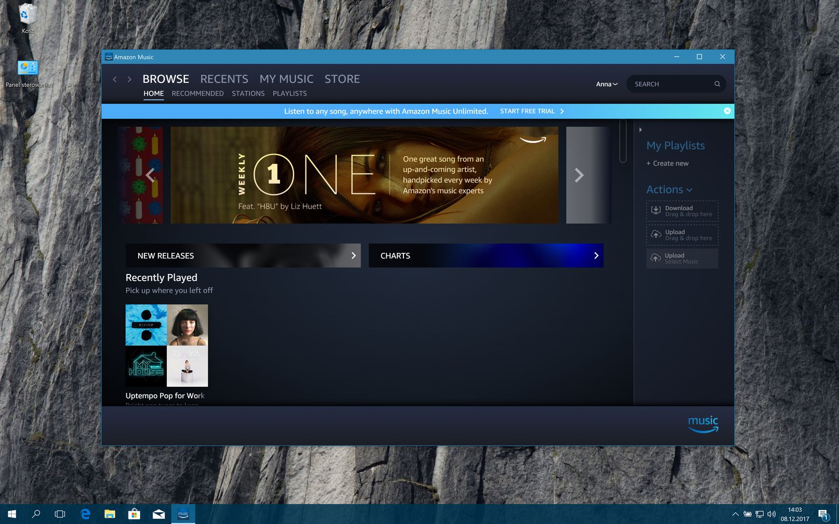Open Windows taskbar search
Screen dimensions: 839x524
pos(36,514)
